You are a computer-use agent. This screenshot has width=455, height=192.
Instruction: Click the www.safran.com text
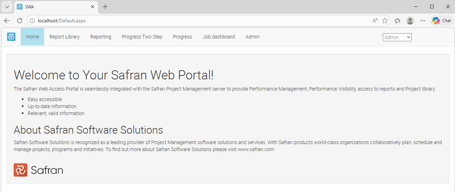pos(256,149)
